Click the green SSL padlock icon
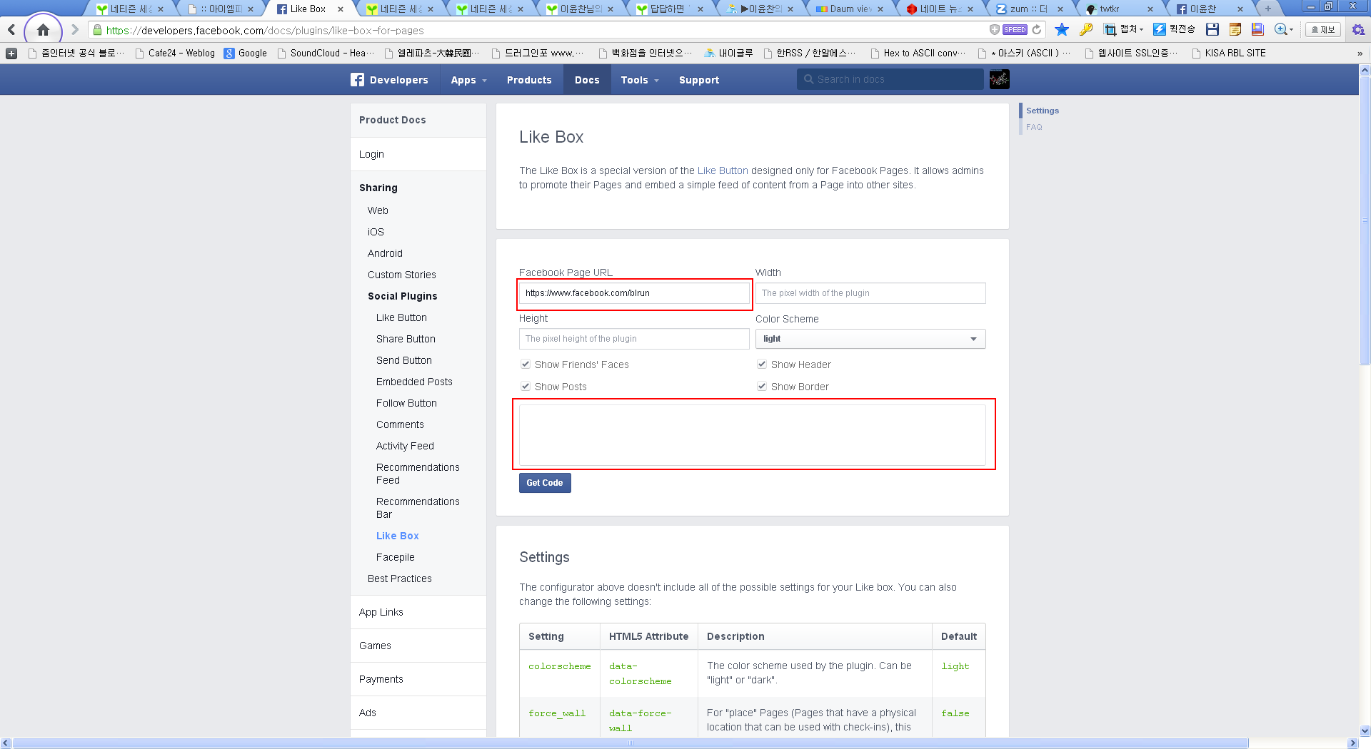Screen dimensions: 1371x749 click(97, 30)
